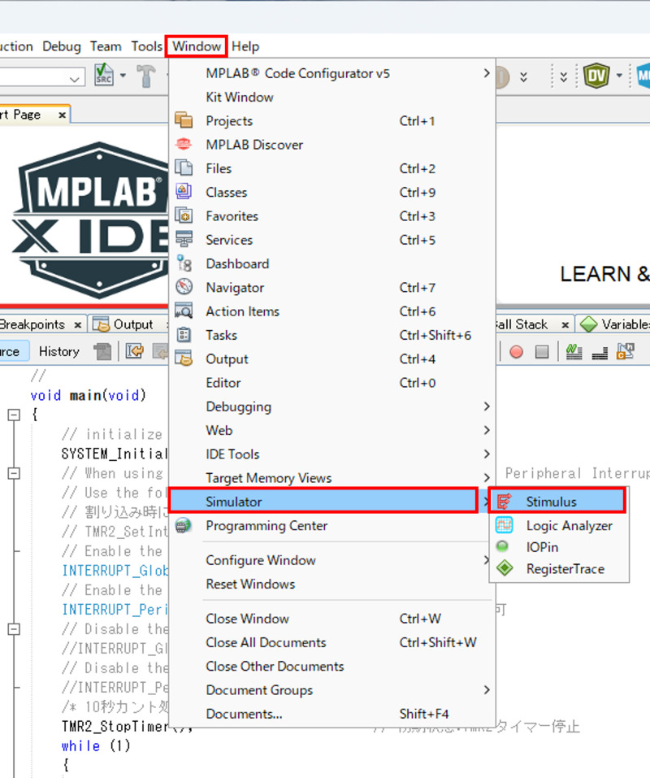
Task: Collapse the main function fold marker
Action: tap(14, 415)
